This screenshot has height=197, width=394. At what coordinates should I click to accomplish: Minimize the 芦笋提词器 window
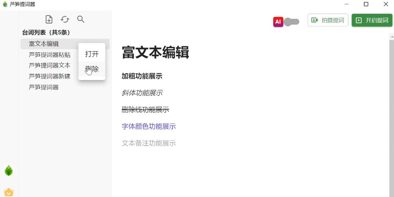(347, 4)
